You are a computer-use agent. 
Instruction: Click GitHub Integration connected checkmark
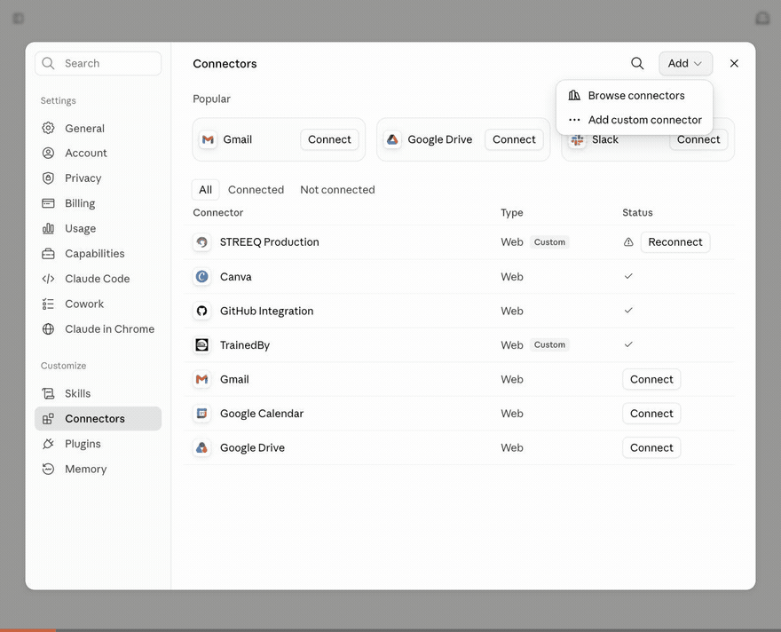click(628, 311)
